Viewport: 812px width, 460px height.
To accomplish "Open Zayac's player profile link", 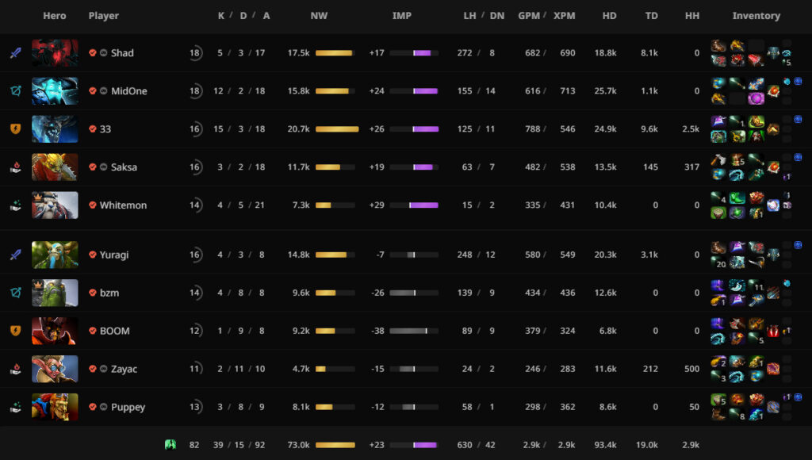I will pyautogui.click(x=124, y=369).
